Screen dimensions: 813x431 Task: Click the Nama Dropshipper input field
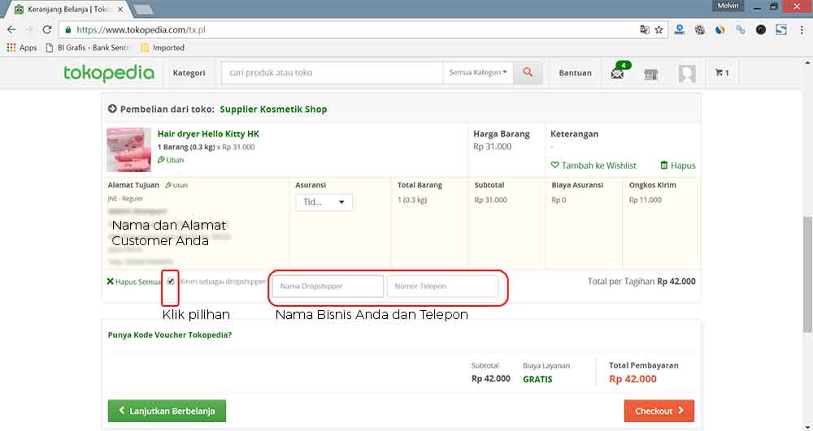tap(328, 287)
